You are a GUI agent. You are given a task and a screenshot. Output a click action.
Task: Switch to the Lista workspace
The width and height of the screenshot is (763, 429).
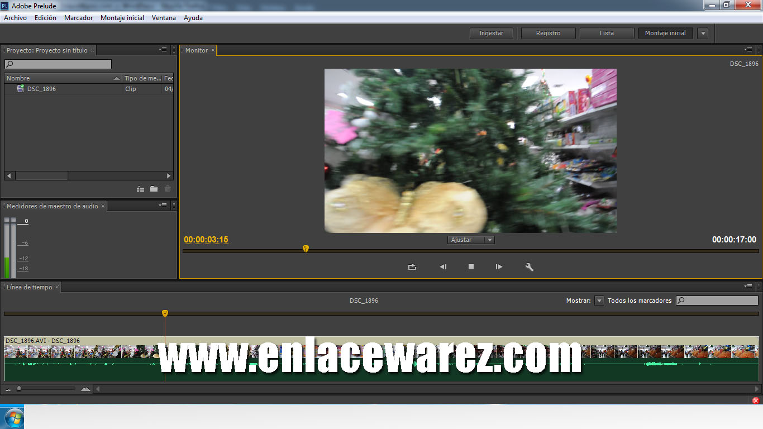coord(607,34)
